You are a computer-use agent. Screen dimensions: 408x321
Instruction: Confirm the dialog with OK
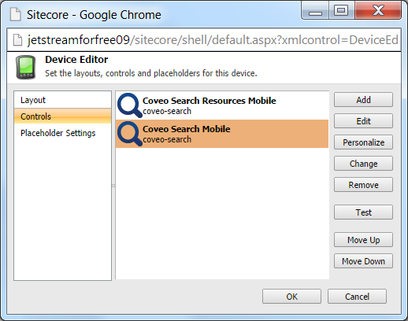tap(291, 297)
